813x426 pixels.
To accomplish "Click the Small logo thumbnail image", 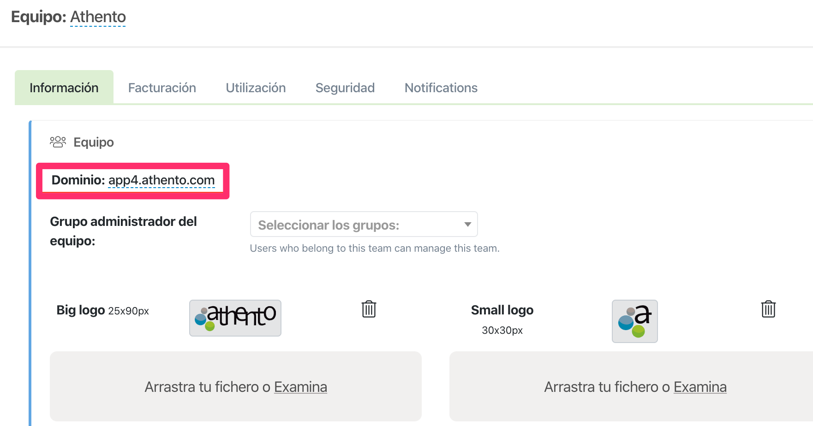I will tap(634, 321).
